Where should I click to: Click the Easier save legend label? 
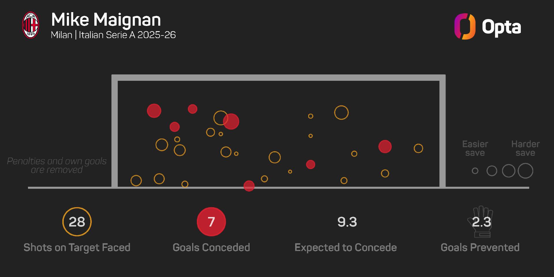coord(475,148)
